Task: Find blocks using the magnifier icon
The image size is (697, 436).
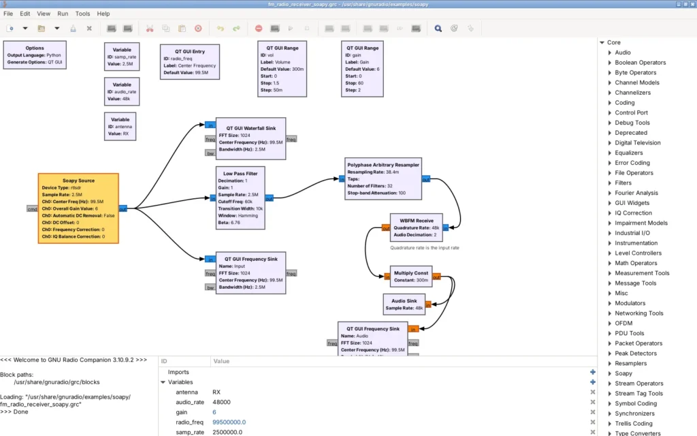Action: [438, 29]
